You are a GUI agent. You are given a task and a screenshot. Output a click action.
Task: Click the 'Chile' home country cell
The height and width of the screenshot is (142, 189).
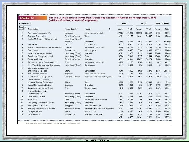pyautogui.click(x=67, y=99)
